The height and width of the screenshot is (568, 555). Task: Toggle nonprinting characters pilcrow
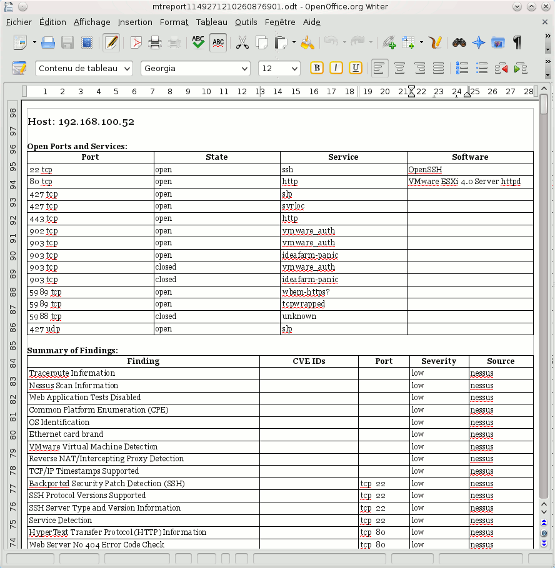pyautogui.click(x=517, y=43)
